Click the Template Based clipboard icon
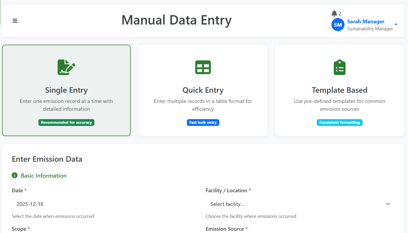The width and height of the screenshot is (408, 233). pos(339,67)
